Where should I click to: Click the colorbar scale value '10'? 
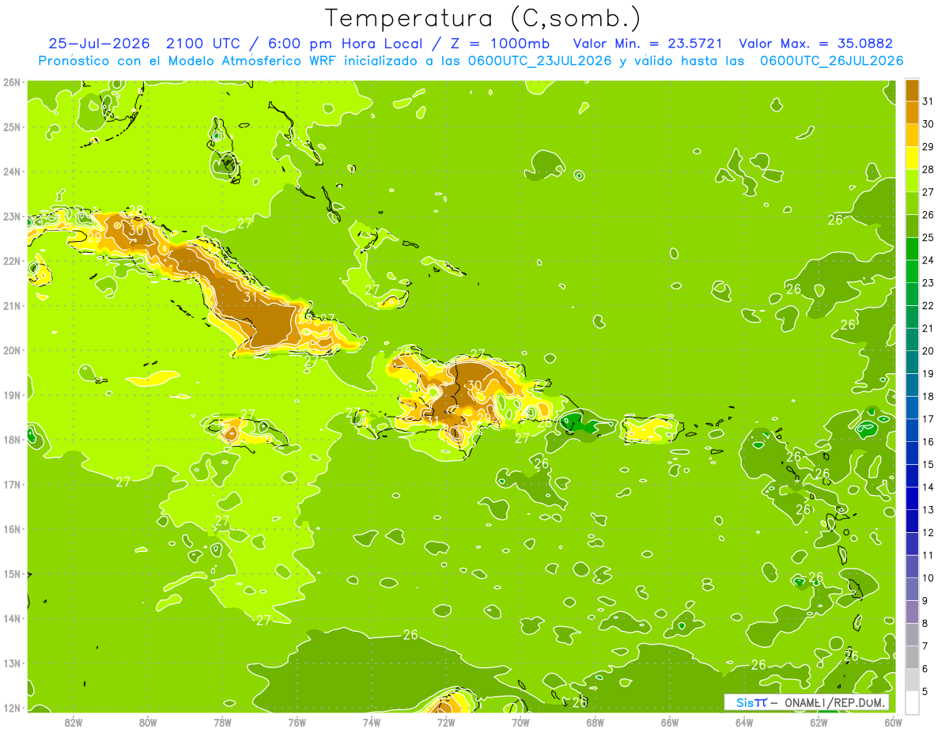[x=928, y=578]
